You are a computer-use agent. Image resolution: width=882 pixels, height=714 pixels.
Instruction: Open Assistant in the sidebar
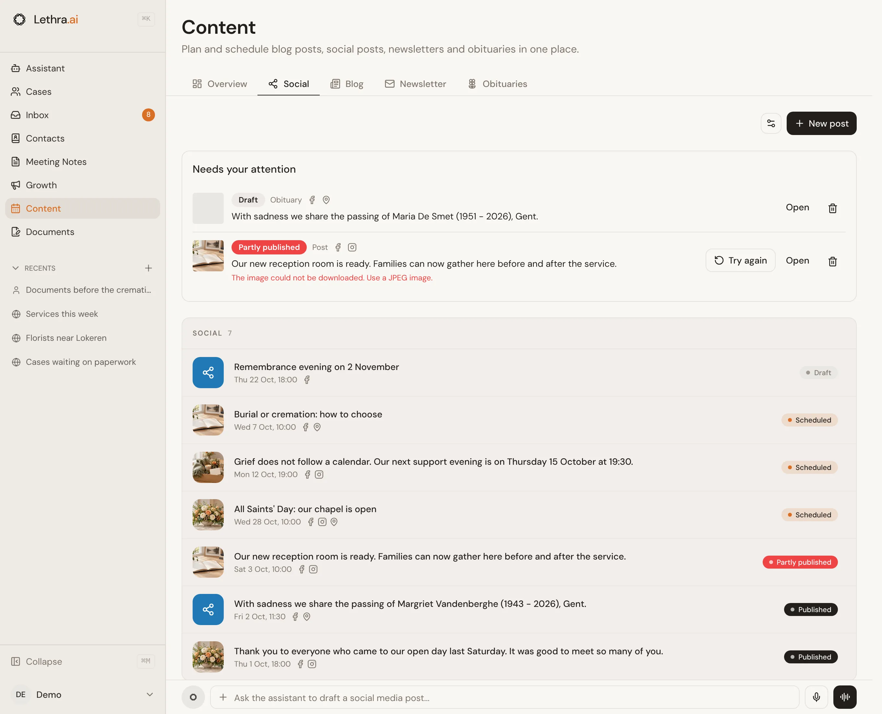(82, 68)
